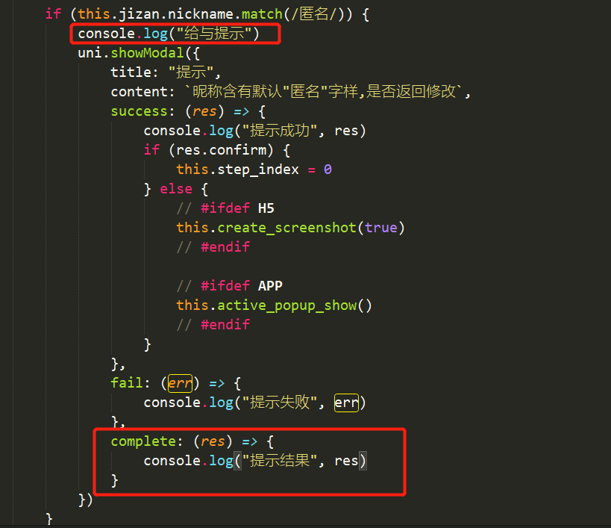
Task: Click the title: "提示" property line
Action: click(x=166, y=72)
